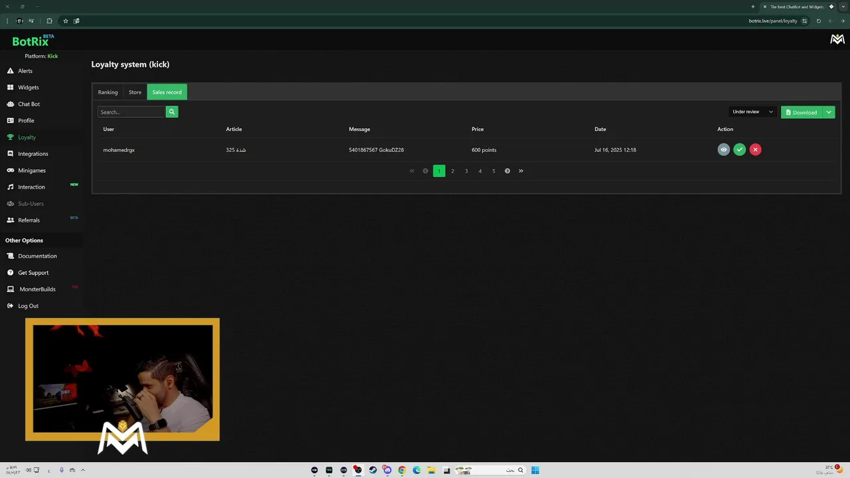The width and height of the screenshot is (850, 478).
Task: Open Microsoft Edge from the taskbar
Action: 416,470
